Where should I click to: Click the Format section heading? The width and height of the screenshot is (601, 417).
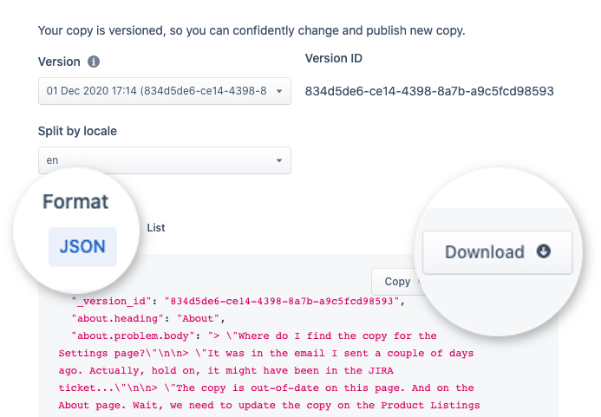pos(75,202)
